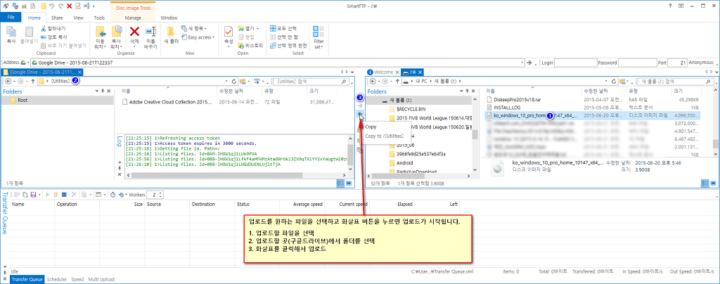Click the clock schedule icon in queue toolbar

pyautogui.click(x=113, y=195)
